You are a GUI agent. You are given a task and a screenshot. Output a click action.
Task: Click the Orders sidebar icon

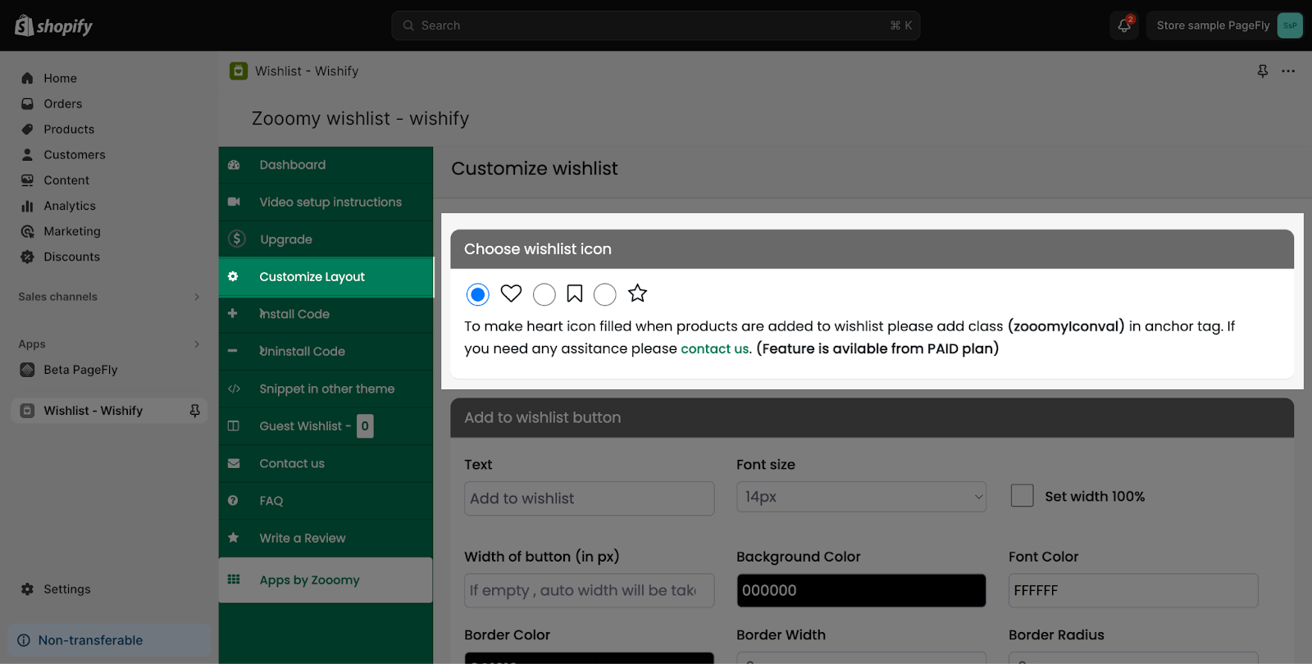27,103
